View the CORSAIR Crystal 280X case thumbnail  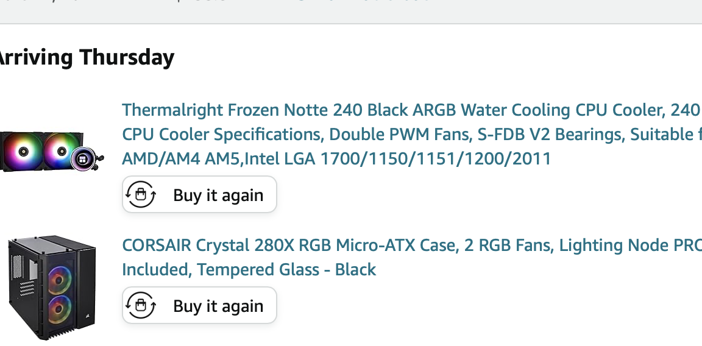click(x=52, y=288)
